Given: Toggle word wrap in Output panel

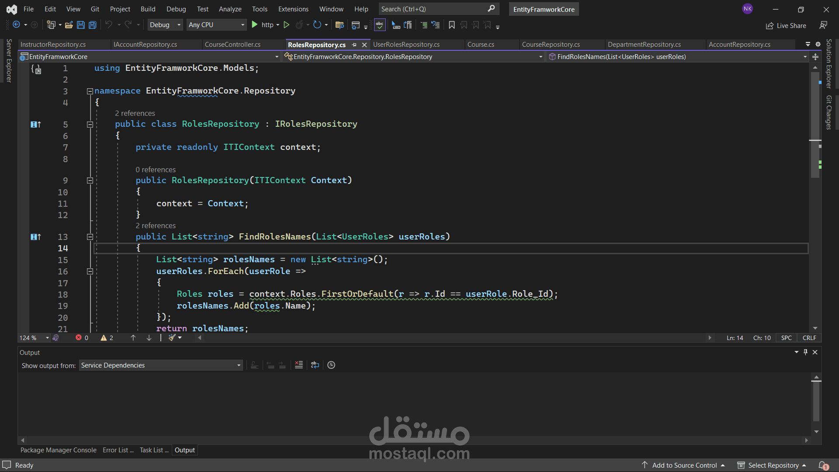Looking at the screenshot, I should pyautogui.click(x=315, y=365).
